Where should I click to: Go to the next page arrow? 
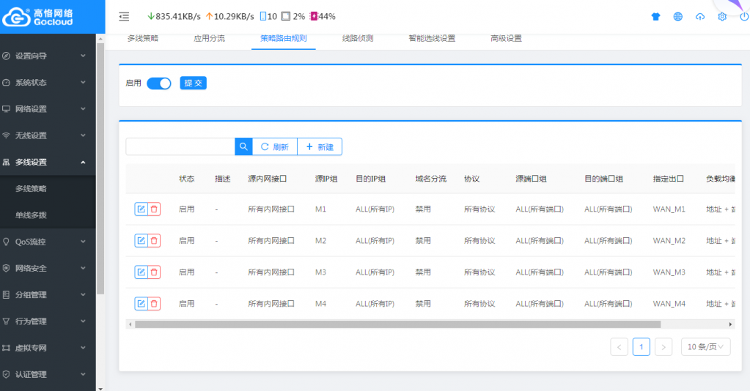pyautogui.click(x=663, y=347)
